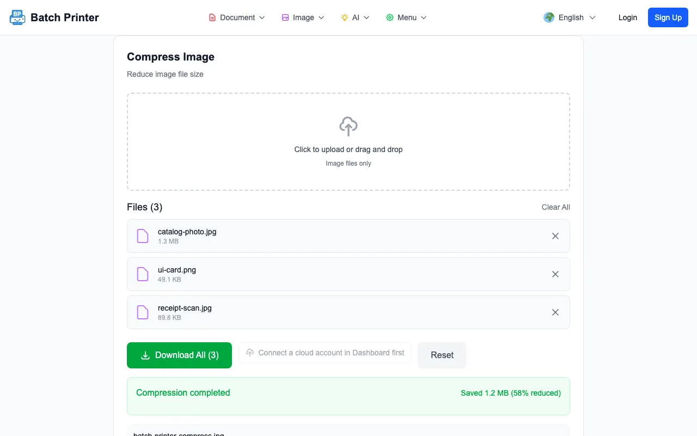Expand the Image dropdown menu
The height and width of the screenshot is (436, 697).
point(303,17)
